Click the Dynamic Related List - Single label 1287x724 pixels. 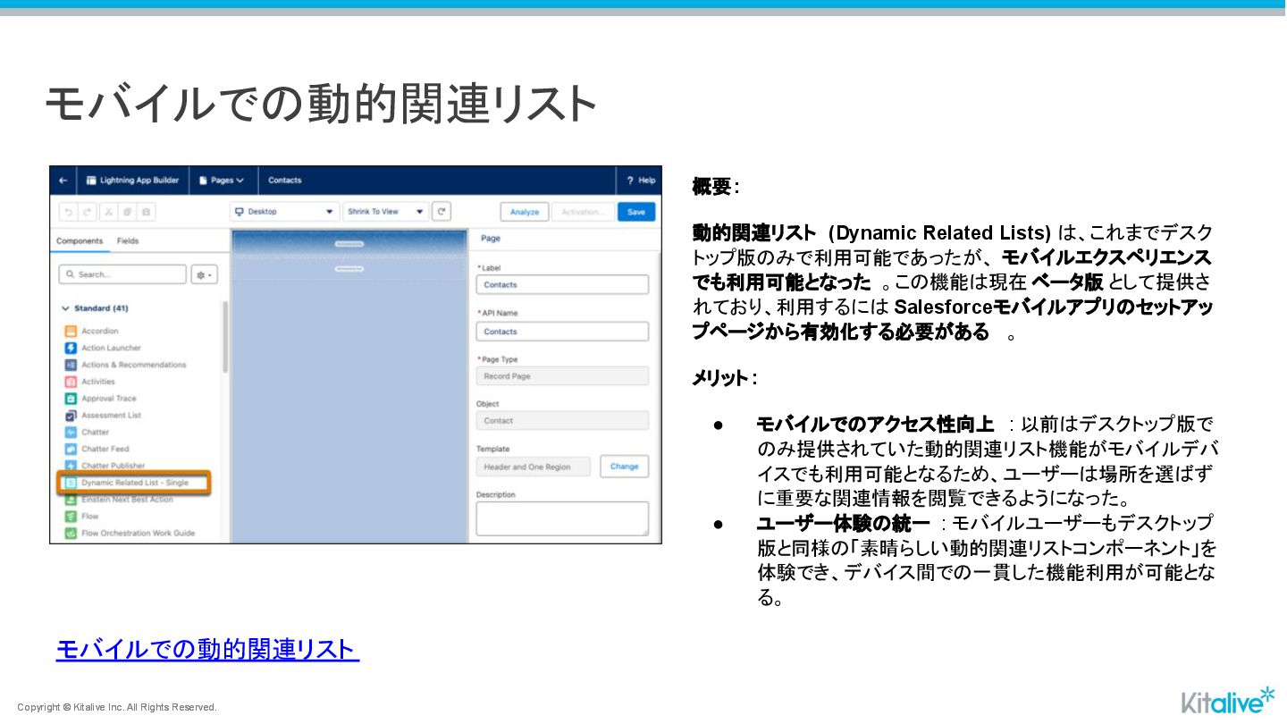tap(135, 483)
